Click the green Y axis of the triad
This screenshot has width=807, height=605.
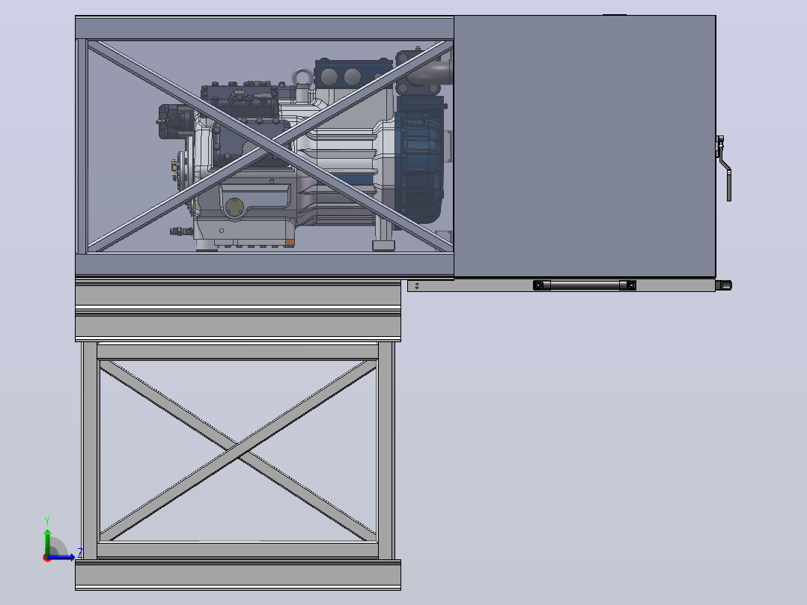(x=47, y=541)
